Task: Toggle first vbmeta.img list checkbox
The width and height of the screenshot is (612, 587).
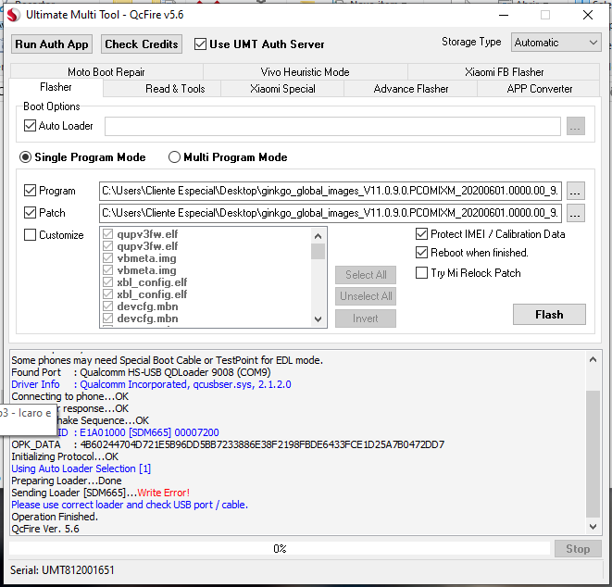Action: pyautogui.click(x=107, y=258)
